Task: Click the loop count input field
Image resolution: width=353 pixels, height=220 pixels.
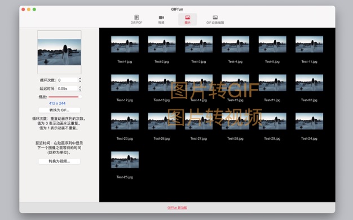Action: 68,80
